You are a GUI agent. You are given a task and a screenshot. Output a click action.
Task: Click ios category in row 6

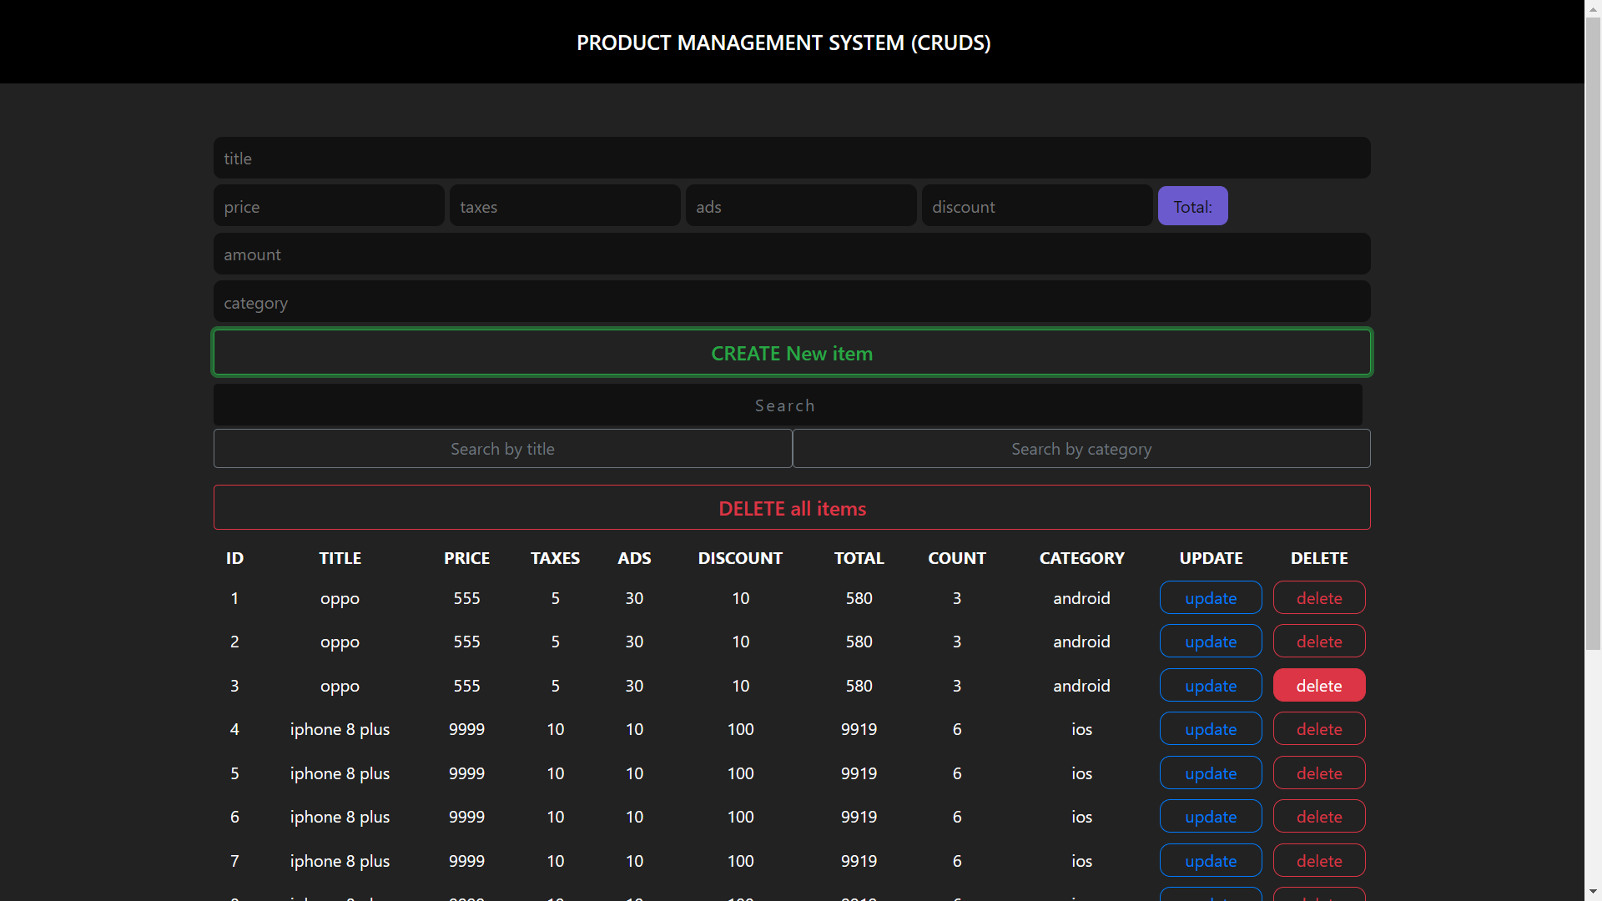[x=1081, y=817]
